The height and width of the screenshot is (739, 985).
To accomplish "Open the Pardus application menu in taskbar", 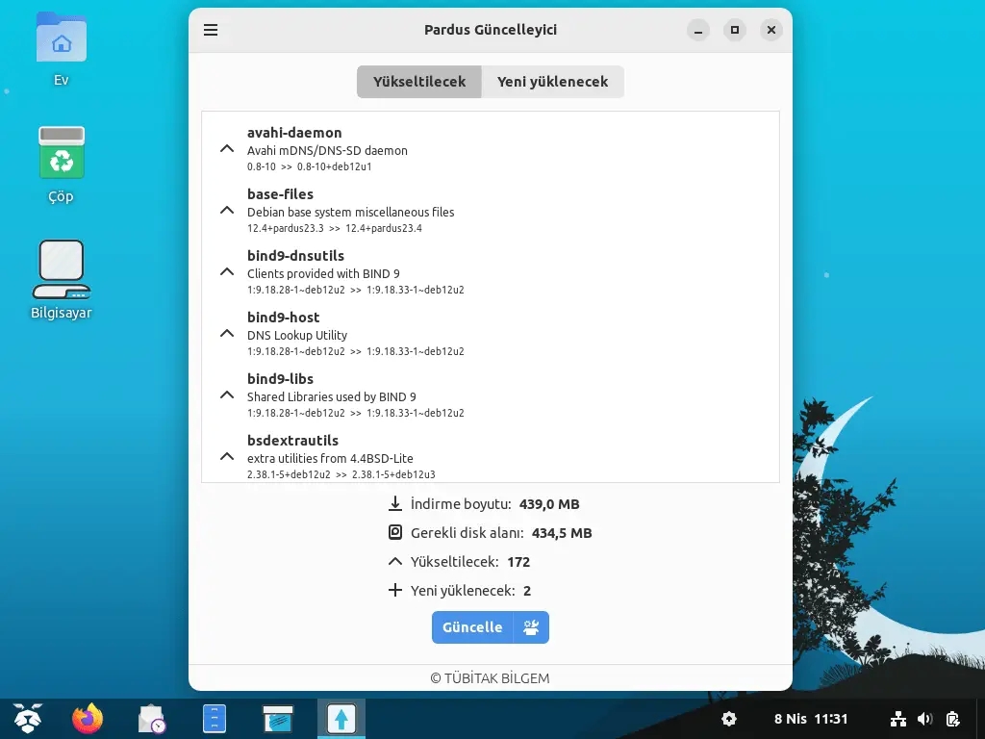I will (28, 718).
